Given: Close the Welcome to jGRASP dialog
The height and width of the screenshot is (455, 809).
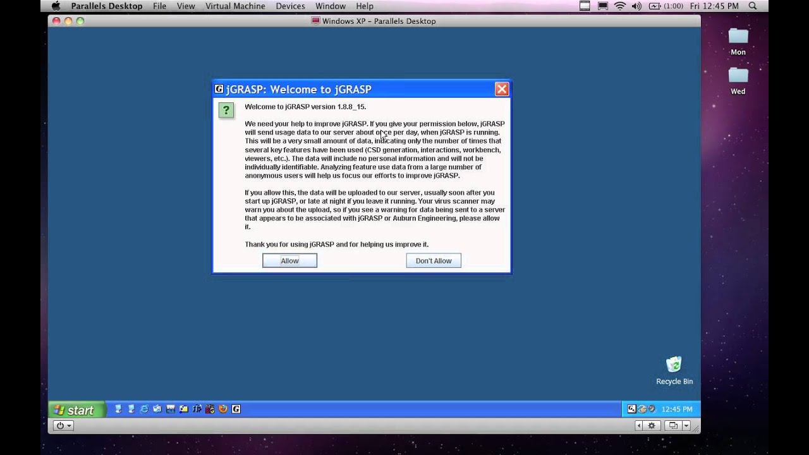Looking at the screenshot, I should 502,89.
